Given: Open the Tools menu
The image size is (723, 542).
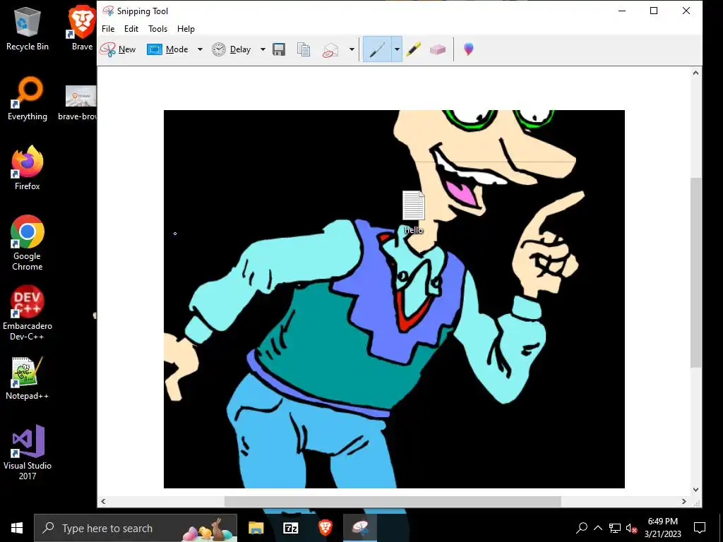Looking at the screenshot, I should click(x=157, y=28).
